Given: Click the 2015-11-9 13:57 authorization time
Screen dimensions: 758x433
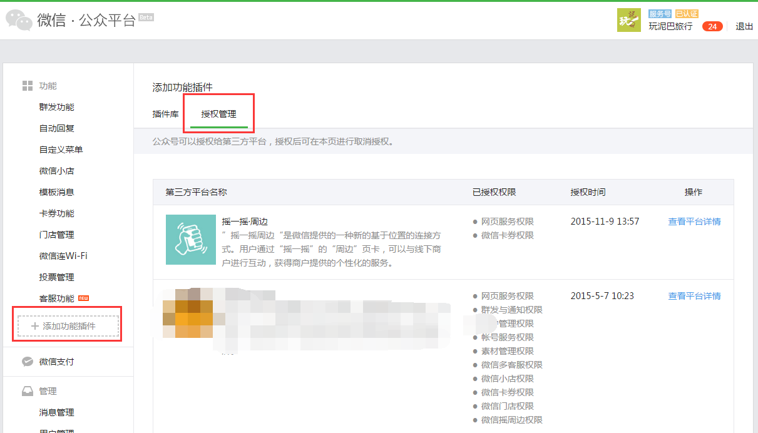Looking at the screenshot, I should [605, 222].
